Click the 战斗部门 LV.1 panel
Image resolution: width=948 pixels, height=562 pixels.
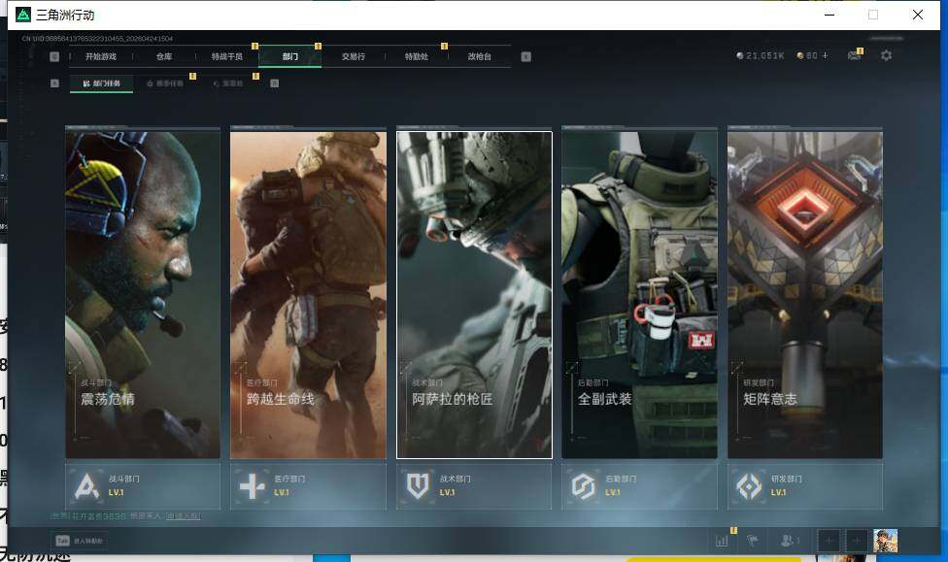pos(143,486)
